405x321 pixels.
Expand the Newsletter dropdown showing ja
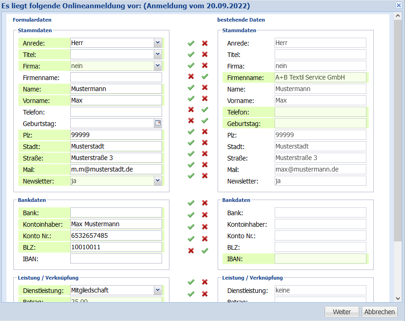(158, 181)
